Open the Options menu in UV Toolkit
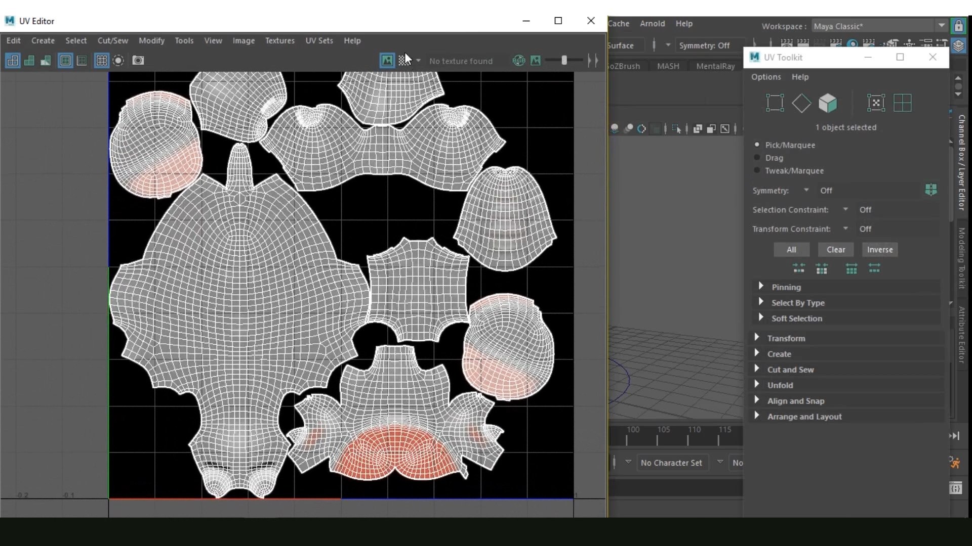972x546 pixels. click(x=766, y=77)
